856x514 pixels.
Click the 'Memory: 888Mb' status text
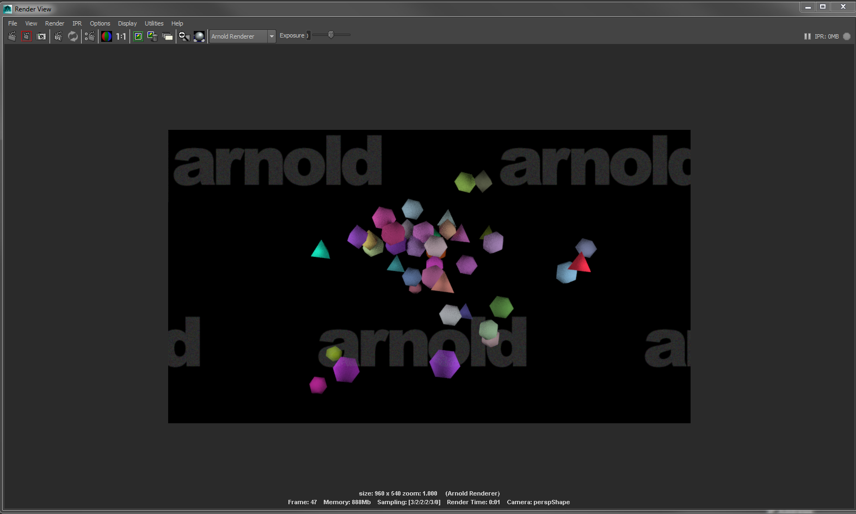pos(347,503)
